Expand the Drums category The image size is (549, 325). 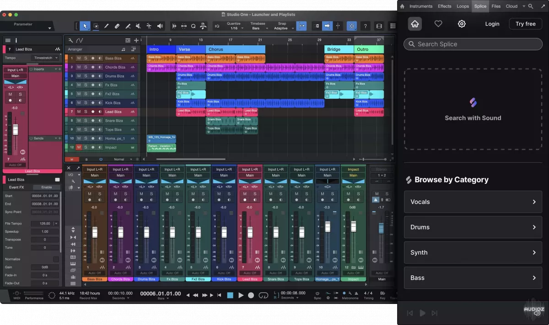point(473,227)
